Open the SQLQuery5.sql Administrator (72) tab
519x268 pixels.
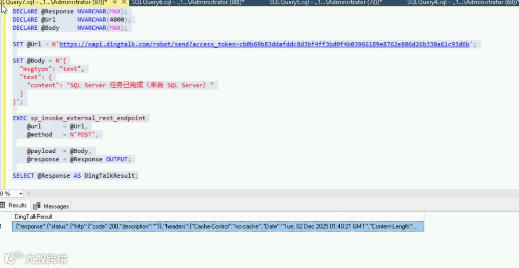pyautogui.click(x=326, y=2)
